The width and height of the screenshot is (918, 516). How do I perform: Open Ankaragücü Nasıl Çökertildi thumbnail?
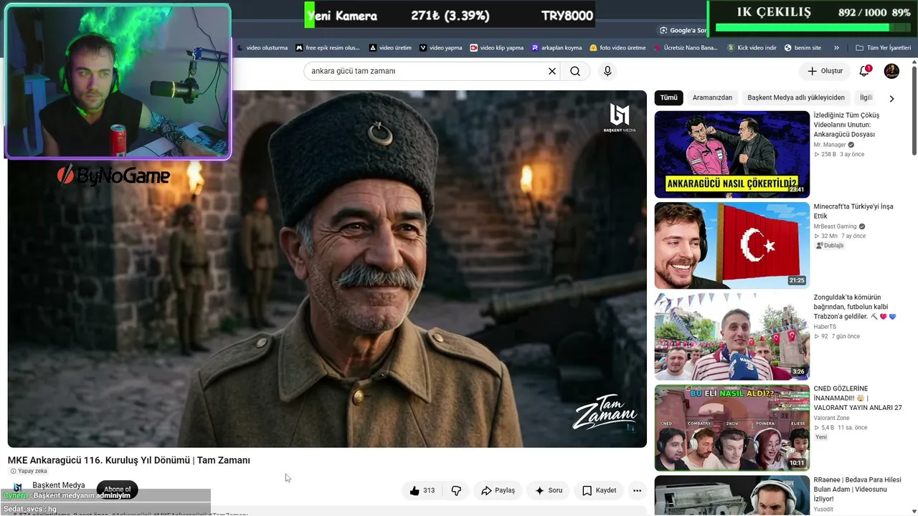[732, 154]
